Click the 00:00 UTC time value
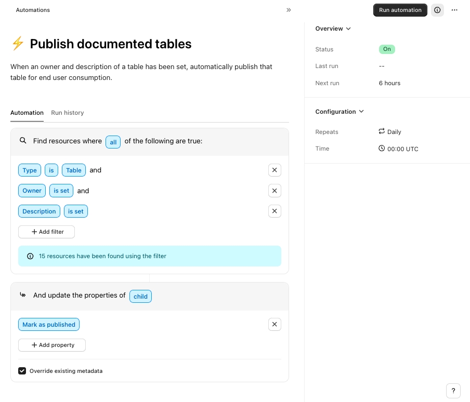 [x=402, y=149]
